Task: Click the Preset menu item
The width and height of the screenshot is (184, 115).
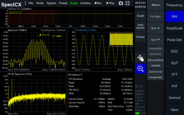Action: [x=63, y=3]
